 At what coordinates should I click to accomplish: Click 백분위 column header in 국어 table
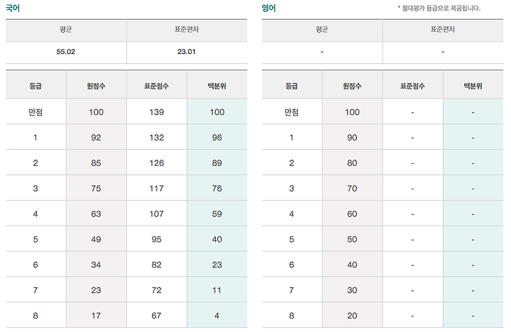(x=217, y=86)
